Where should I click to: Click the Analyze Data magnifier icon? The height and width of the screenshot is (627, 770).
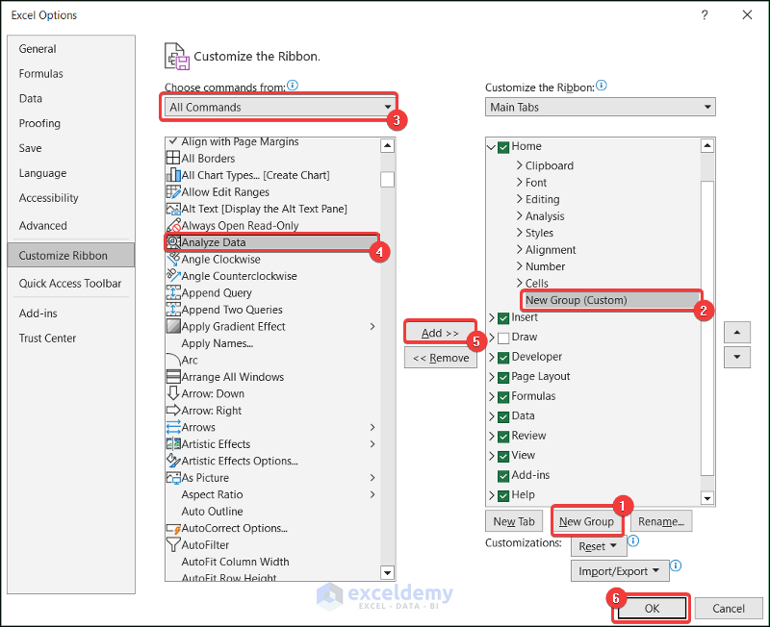tap(173, 242)
